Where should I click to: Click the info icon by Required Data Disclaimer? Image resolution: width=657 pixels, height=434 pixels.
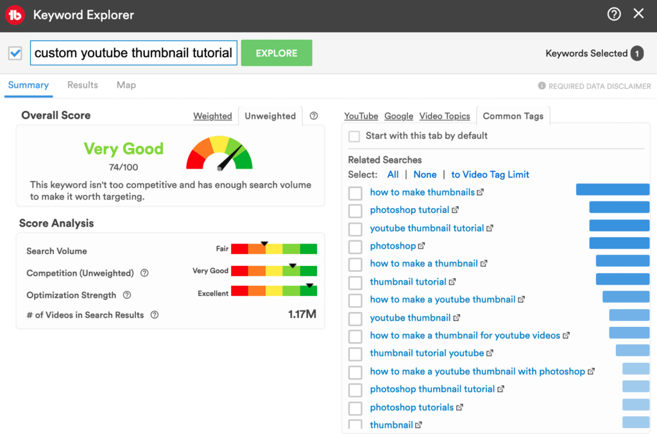pos(542,86)
